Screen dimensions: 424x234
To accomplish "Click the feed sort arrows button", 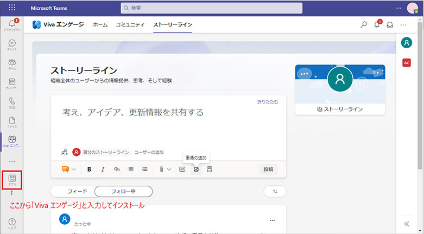I will tap(275, 191).
